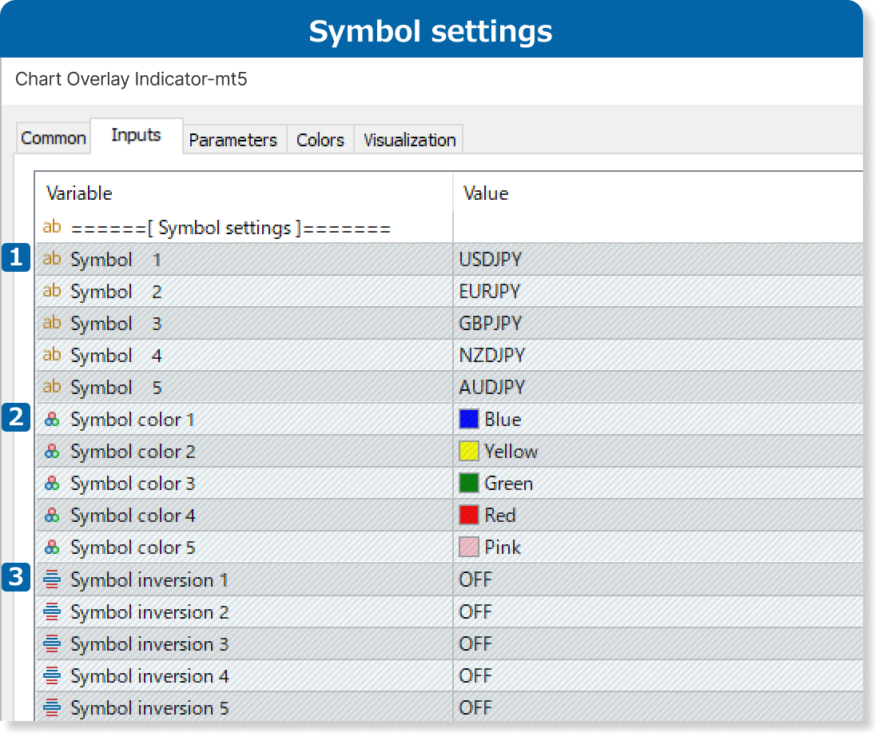The height and width of the screenshot is (737, 879).
Task: Click the Variable column header
Action: [244, 193]
